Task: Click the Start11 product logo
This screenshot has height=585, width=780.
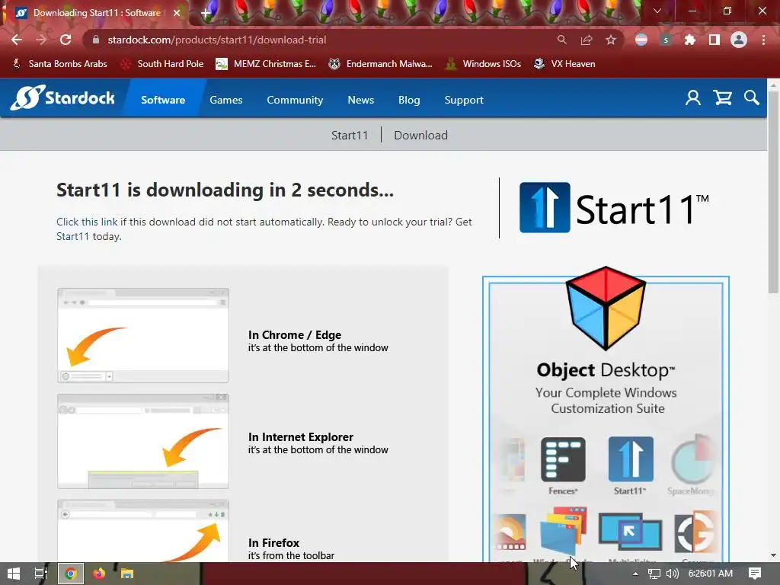Action: [x=615, y=208]
